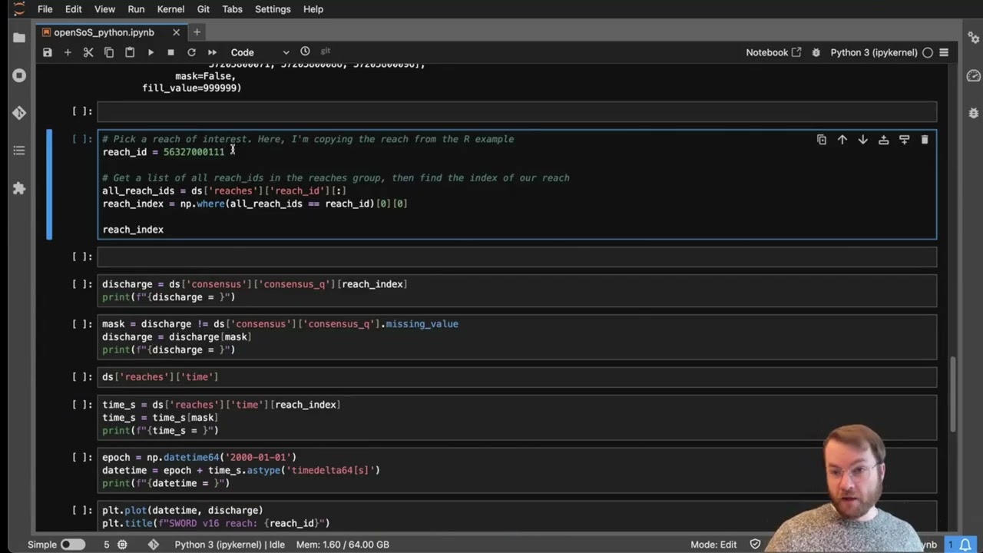Image resolution: width=983 pixels, height=553 pixels.
Task: Open the View menu
Action: point(104,9)
